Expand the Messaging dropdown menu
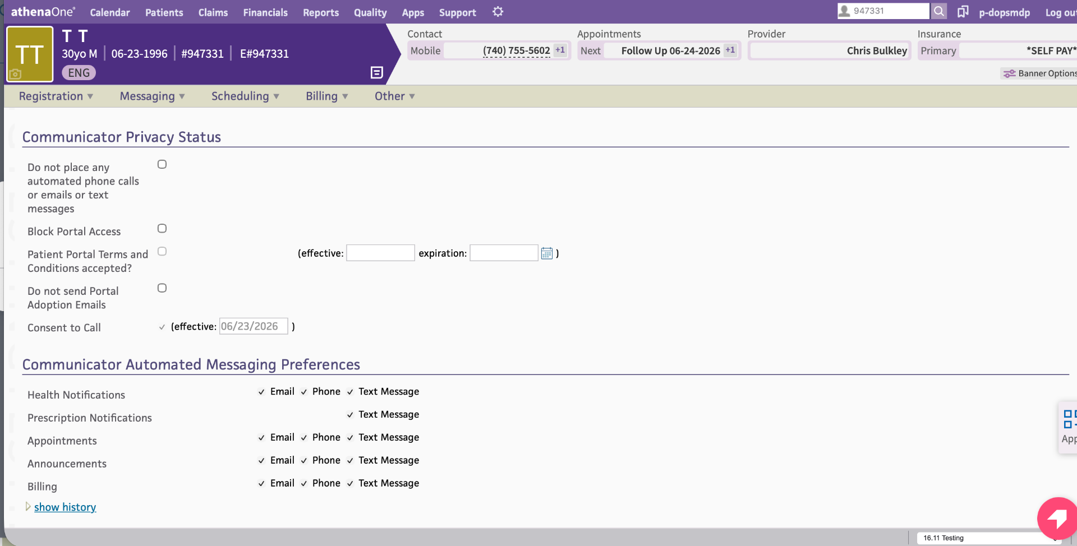This screenshot has height=546, width=1077. click(x=152, y=96)
